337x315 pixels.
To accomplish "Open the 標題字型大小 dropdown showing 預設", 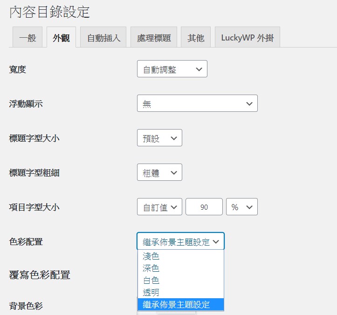I will [159, 138].
